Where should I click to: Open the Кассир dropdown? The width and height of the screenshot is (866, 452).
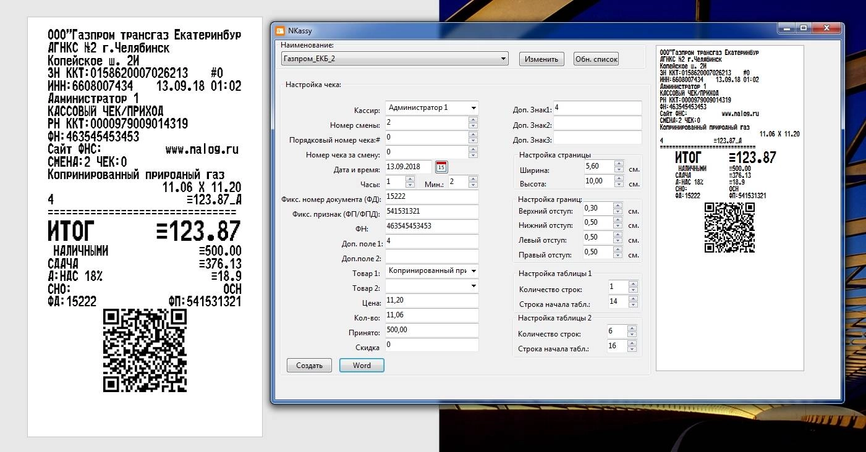click(x=431, y=107)
